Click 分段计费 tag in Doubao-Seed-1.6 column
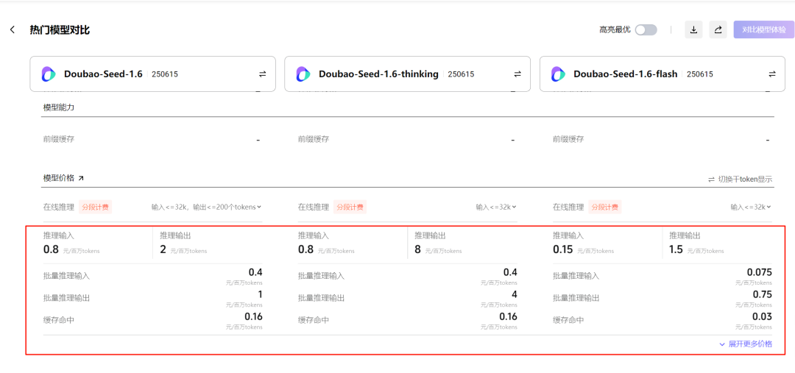Viewport: 795px width, 373px height. 95,207
